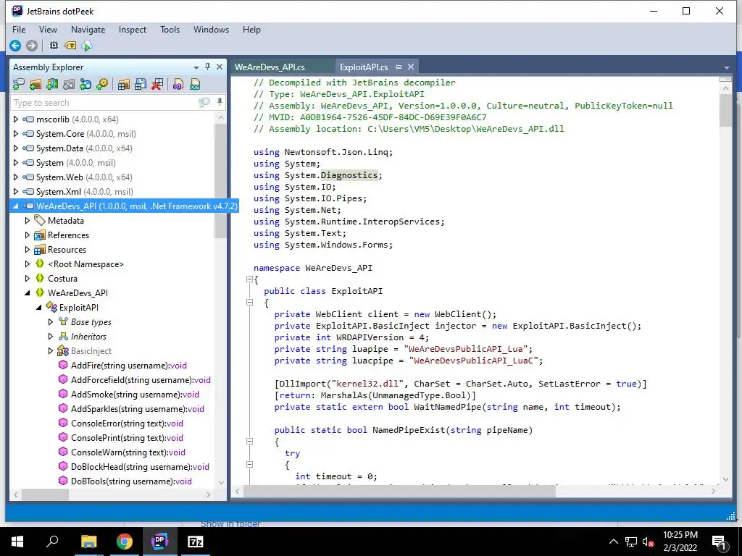Click the yellow gear add-process icon
Screen dimensions: 742x556
pyautogui.click(x=102, y=85)
